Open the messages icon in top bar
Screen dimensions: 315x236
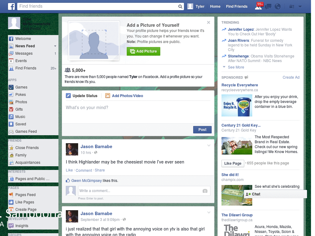tap(268, 7)
